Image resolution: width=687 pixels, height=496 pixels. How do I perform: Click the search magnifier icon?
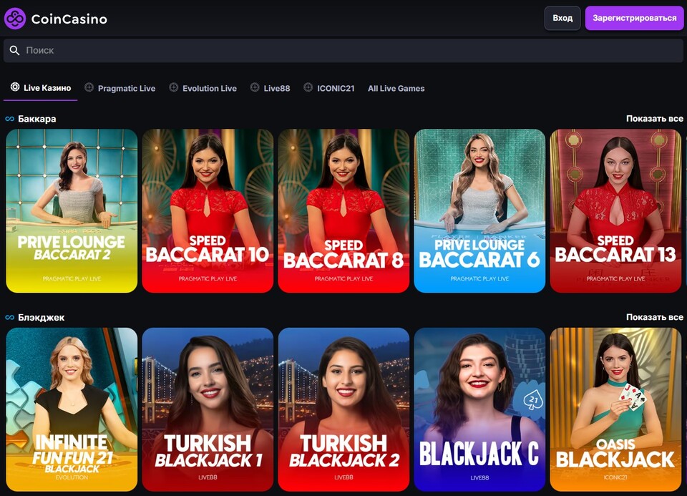click(x=14, y=50)
